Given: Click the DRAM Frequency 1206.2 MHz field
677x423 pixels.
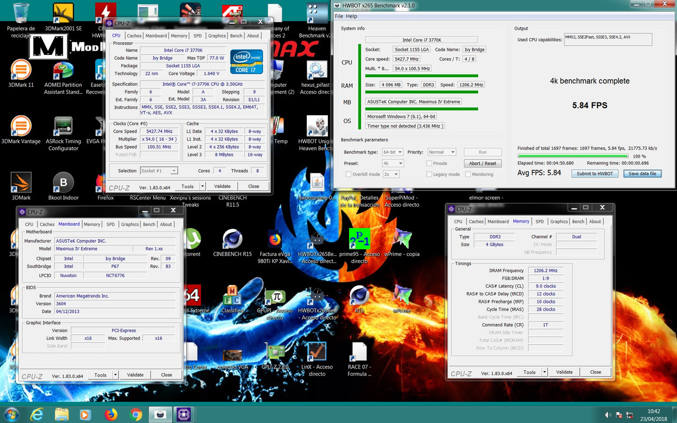Looking at the screenshot, I should coord(545,270).
